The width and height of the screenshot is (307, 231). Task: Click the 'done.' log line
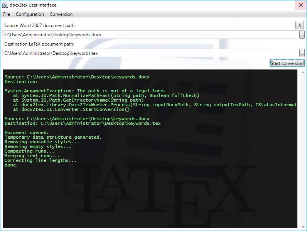11,165
